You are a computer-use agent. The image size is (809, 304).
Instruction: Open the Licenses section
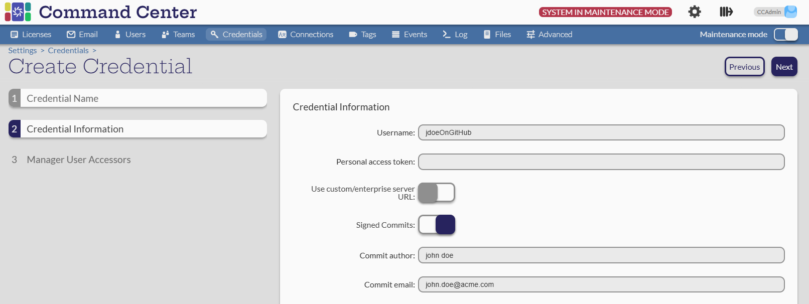(x=31, y=35)
